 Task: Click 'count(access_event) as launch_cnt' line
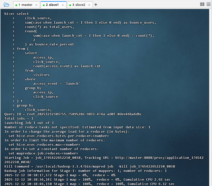point(67,66)
